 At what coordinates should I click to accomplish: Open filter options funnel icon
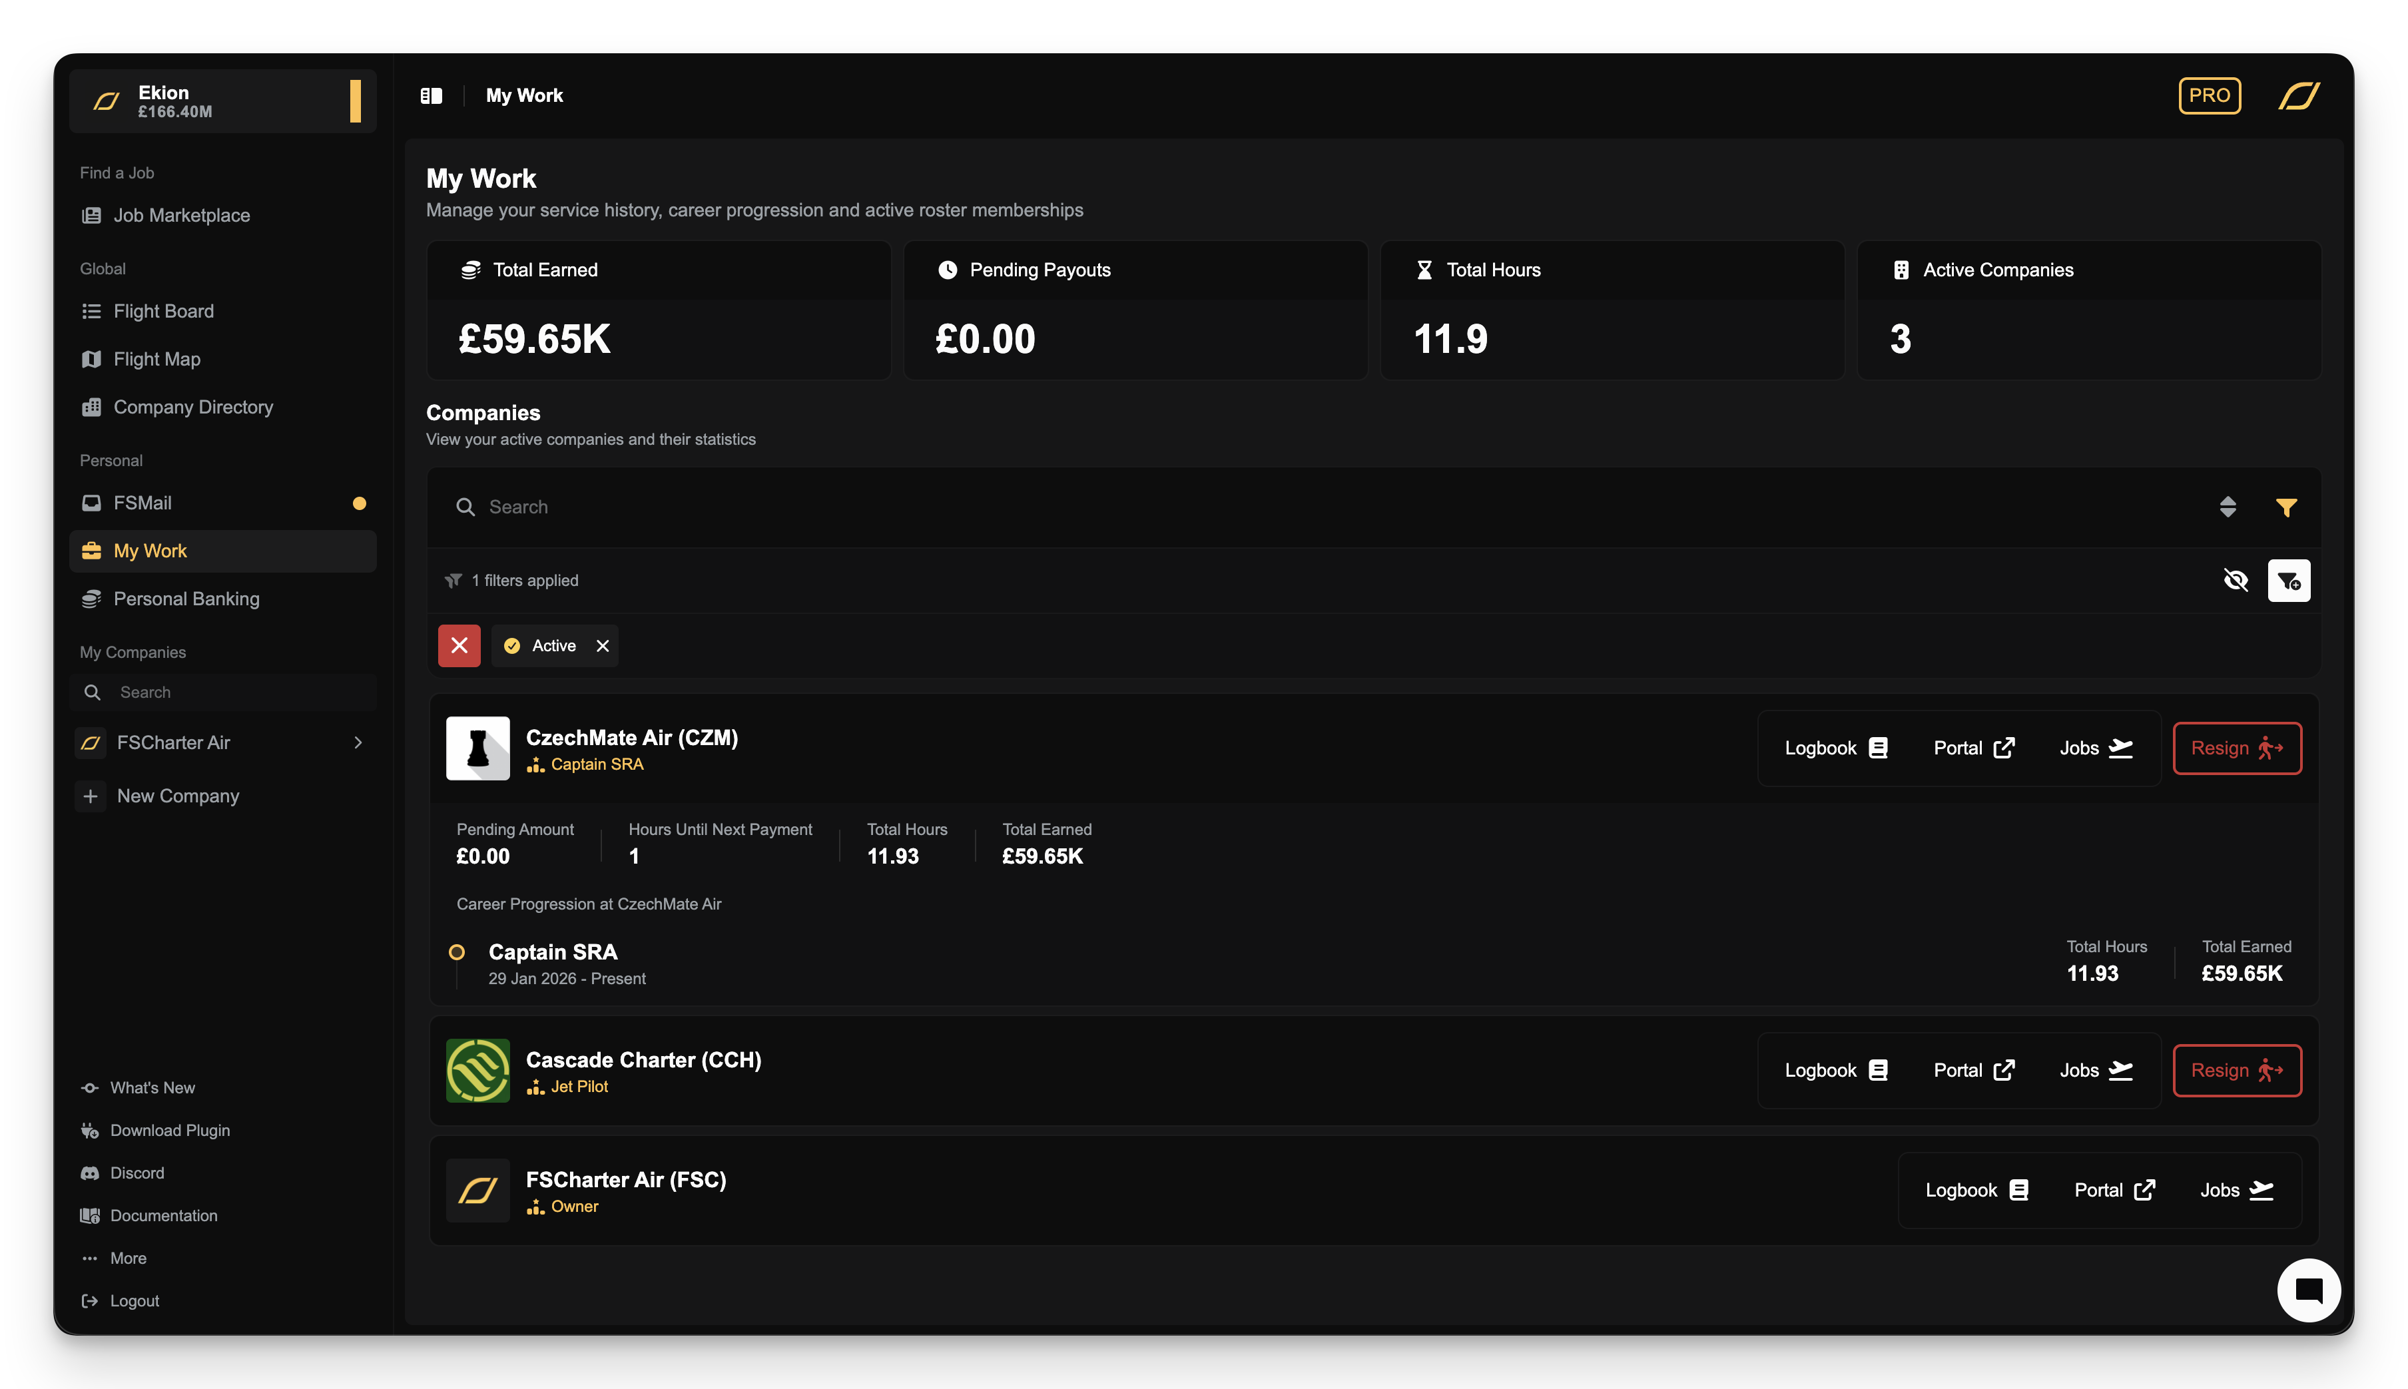click(x=2286, y=507)
